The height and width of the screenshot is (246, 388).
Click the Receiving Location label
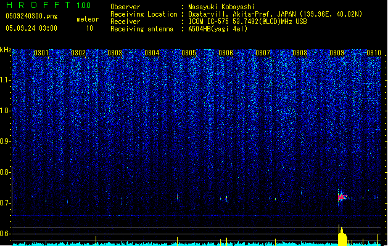(x=144, y=14)
